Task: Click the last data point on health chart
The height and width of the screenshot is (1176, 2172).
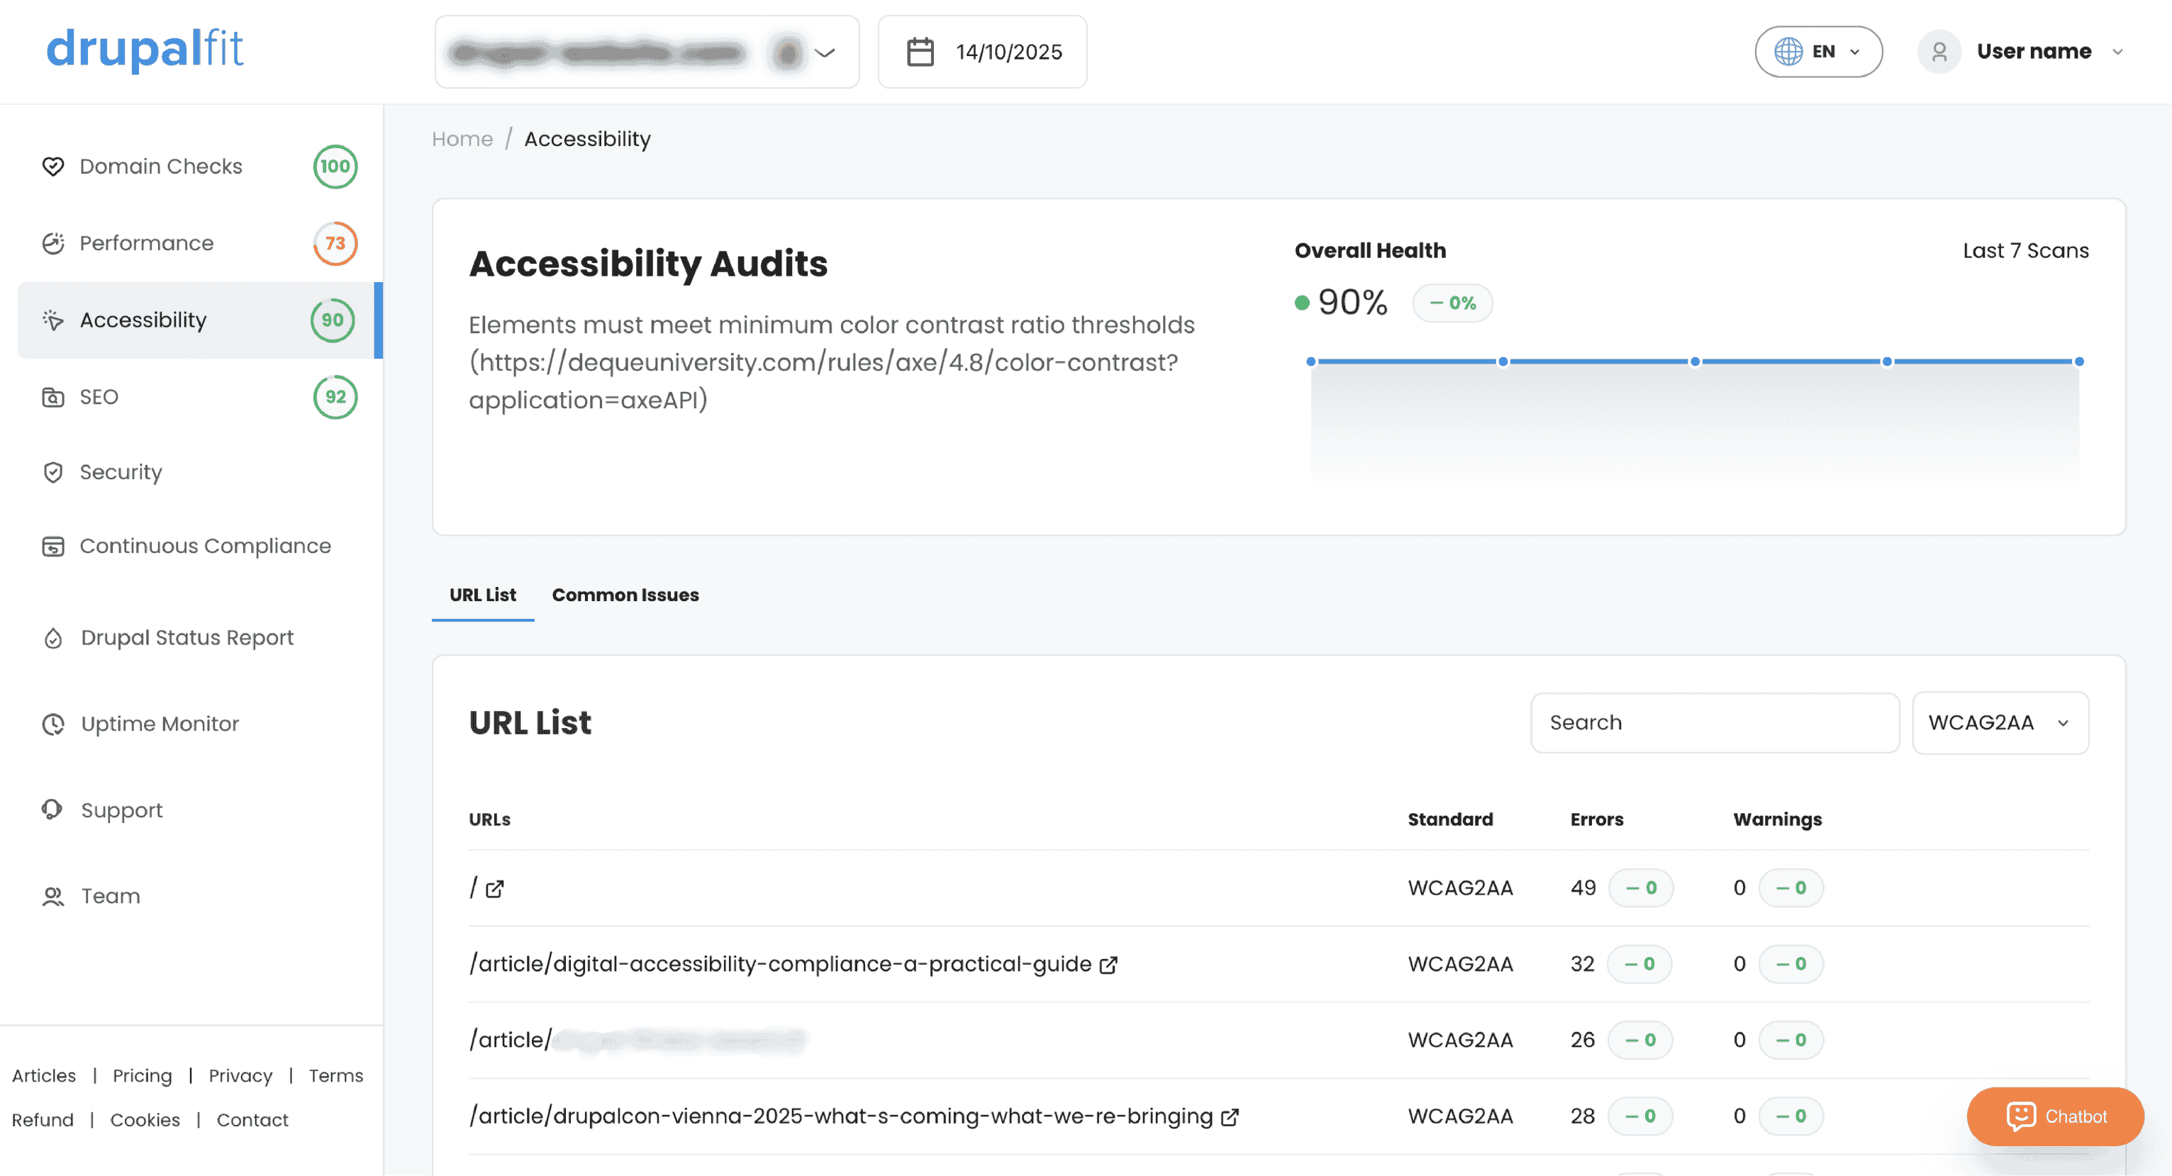Action: (2078, 362)
